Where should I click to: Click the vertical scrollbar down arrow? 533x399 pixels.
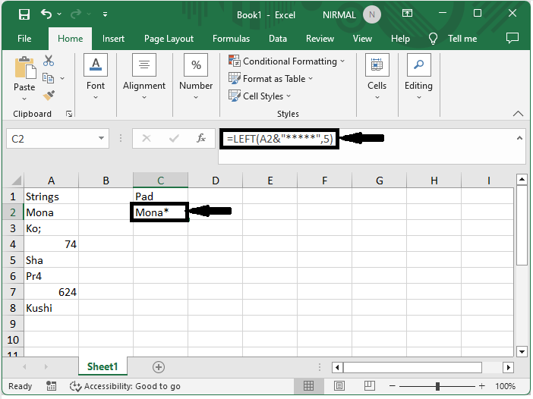(522, 351)
